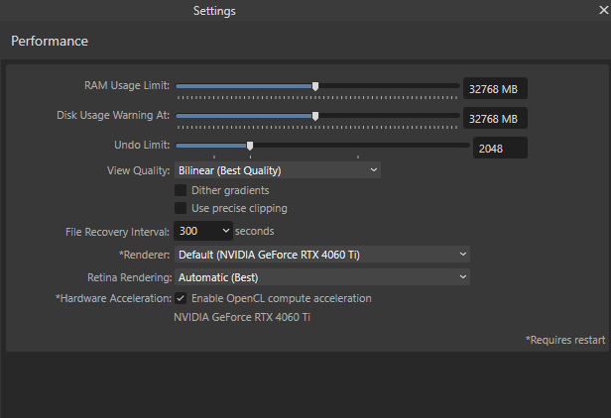Close the Settings dialog with the X
This screenshot has height=418, width=611.
pyautogui.click(x=604, y=10)
